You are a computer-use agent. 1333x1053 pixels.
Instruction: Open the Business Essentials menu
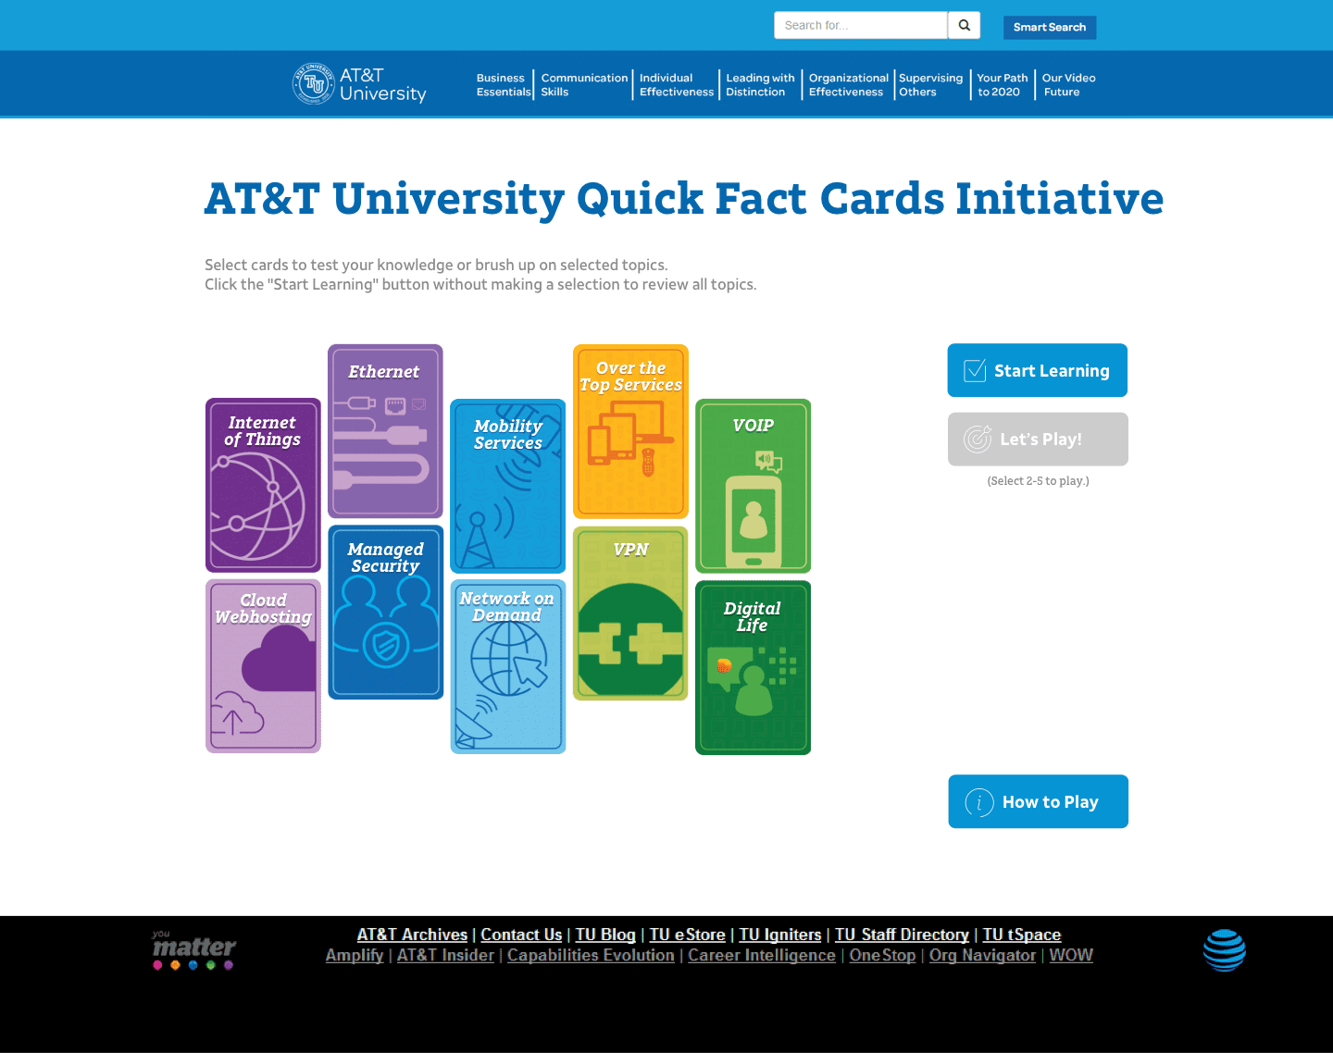[504, 85]
